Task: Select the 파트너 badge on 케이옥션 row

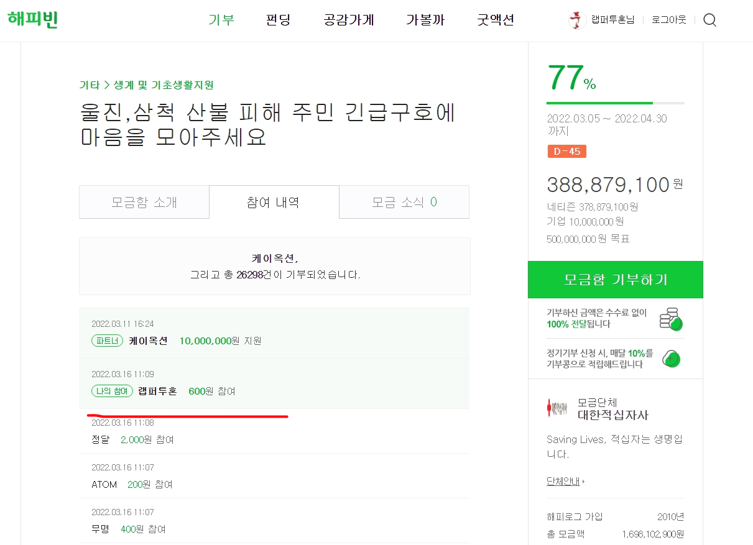Action: pyautogui.click(x=108, y=341)
